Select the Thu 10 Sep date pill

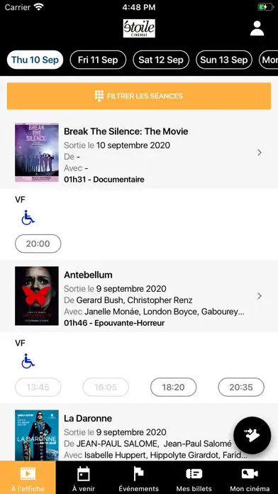35,60
